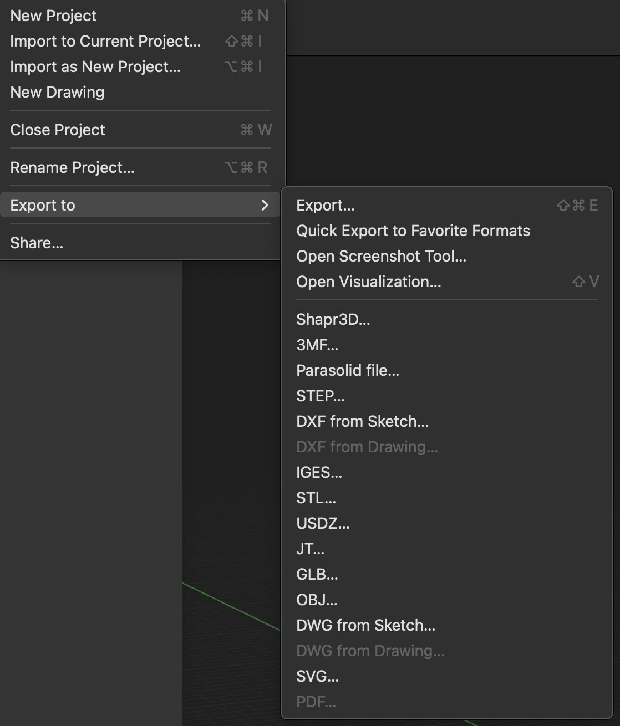Select DXF from Sketch

[446, 421]
